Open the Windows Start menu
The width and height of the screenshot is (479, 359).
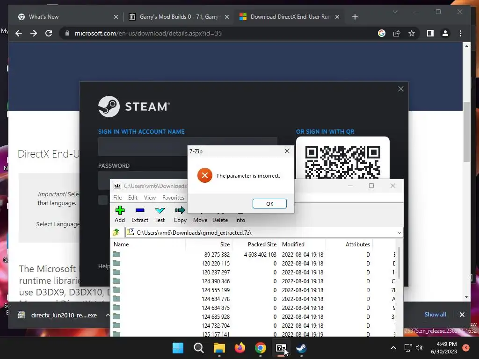tap(178, 348)
